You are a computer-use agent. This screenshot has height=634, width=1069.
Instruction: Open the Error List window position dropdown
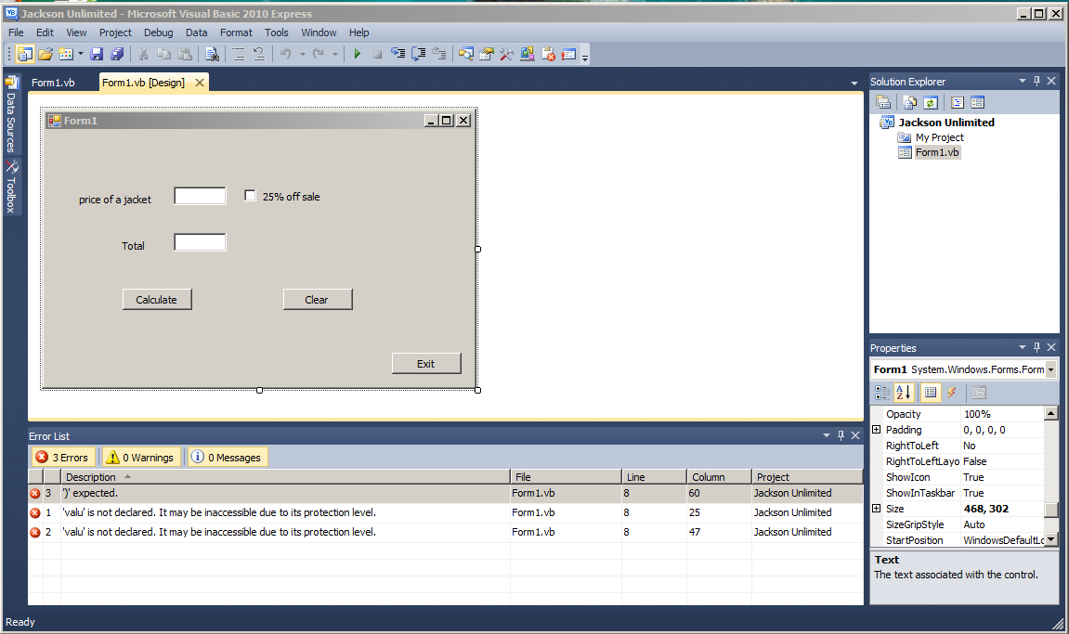[827, 435]
